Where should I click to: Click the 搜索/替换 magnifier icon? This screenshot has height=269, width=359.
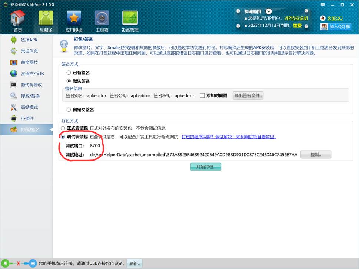click(13, 96)
